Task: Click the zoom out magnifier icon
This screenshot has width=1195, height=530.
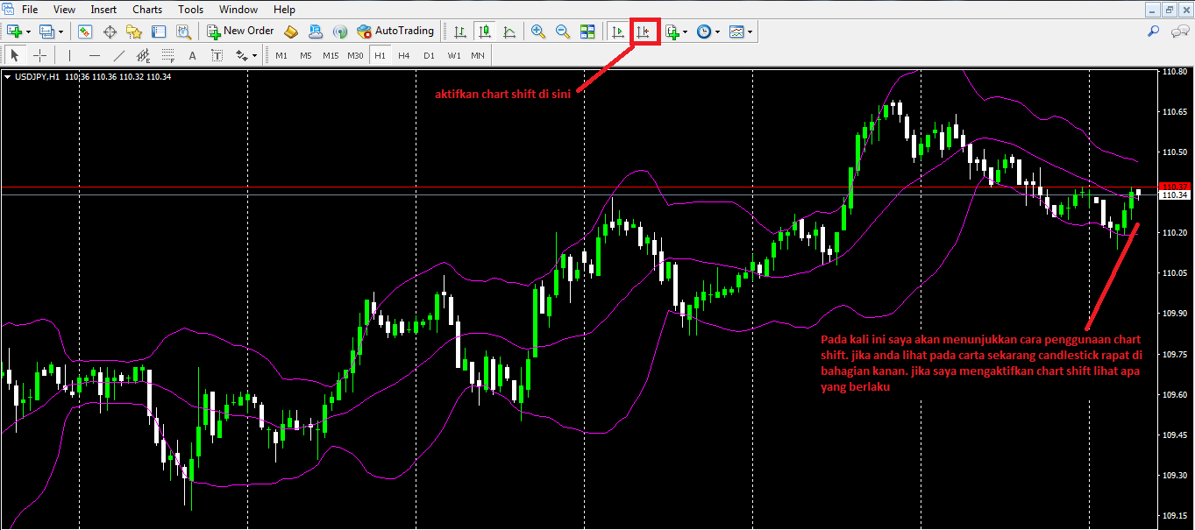Action: pyautogui.click(x=563, y=32)
